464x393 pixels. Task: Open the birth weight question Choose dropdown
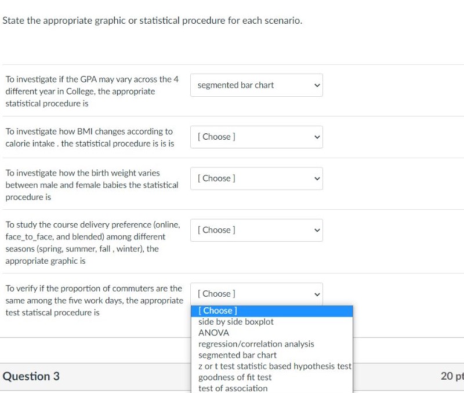[256, 178]
